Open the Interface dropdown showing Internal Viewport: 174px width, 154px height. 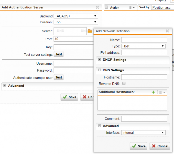click(x=143, y=133)
